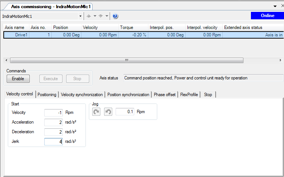284x177 pixels.
Task: Open the tab list dropdown arrow
Action: click(x=275, y=6)
